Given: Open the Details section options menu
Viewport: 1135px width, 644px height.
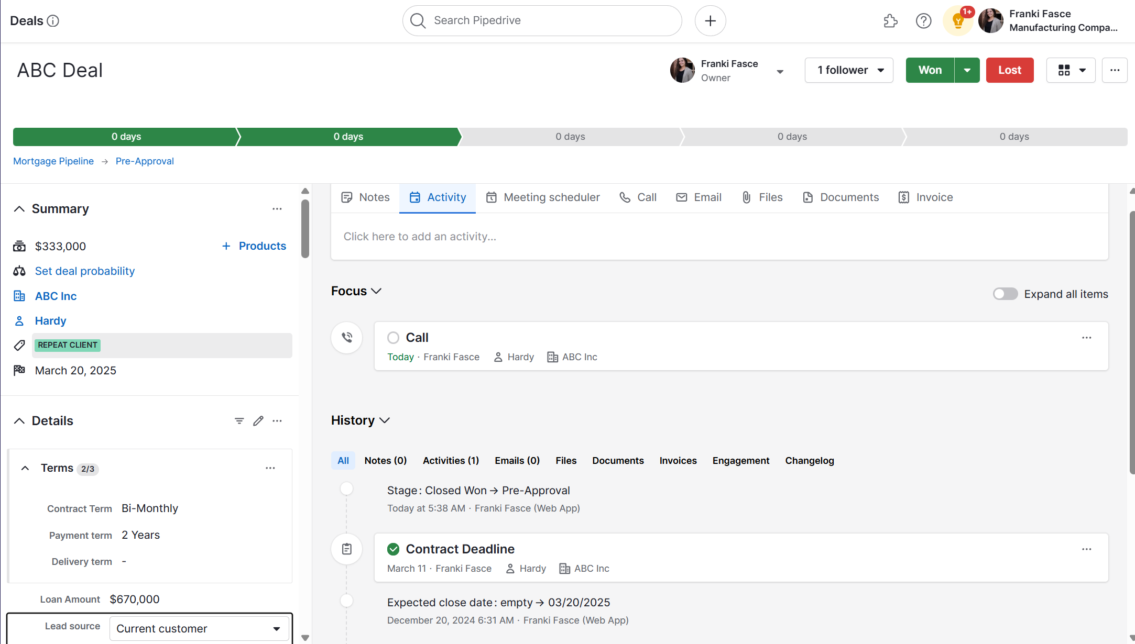Looking at the screenshot, I should coord(277,421).
